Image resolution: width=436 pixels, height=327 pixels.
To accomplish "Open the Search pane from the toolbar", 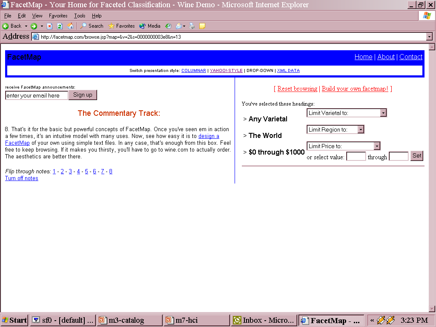I will pyautogui.click(x=92, y=26).
